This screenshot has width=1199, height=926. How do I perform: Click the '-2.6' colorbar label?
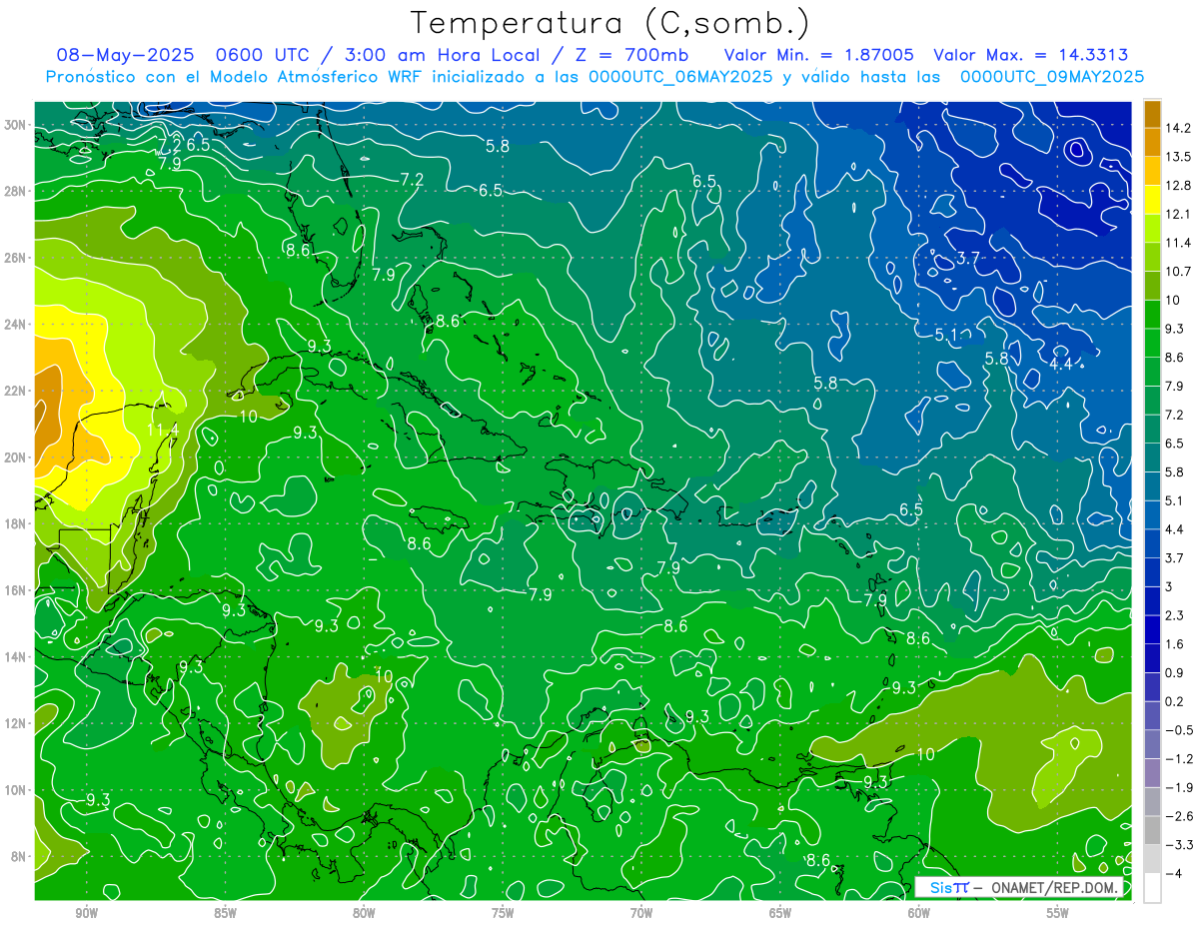tap(1178, 816)
